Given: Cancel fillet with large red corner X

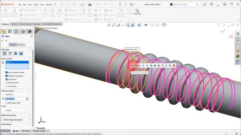Looking at the screenshot, I should point(231,36).
